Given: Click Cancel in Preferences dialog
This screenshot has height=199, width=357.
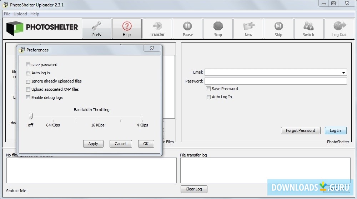Looking at the screenshot, I should click(x=121, y=144).
